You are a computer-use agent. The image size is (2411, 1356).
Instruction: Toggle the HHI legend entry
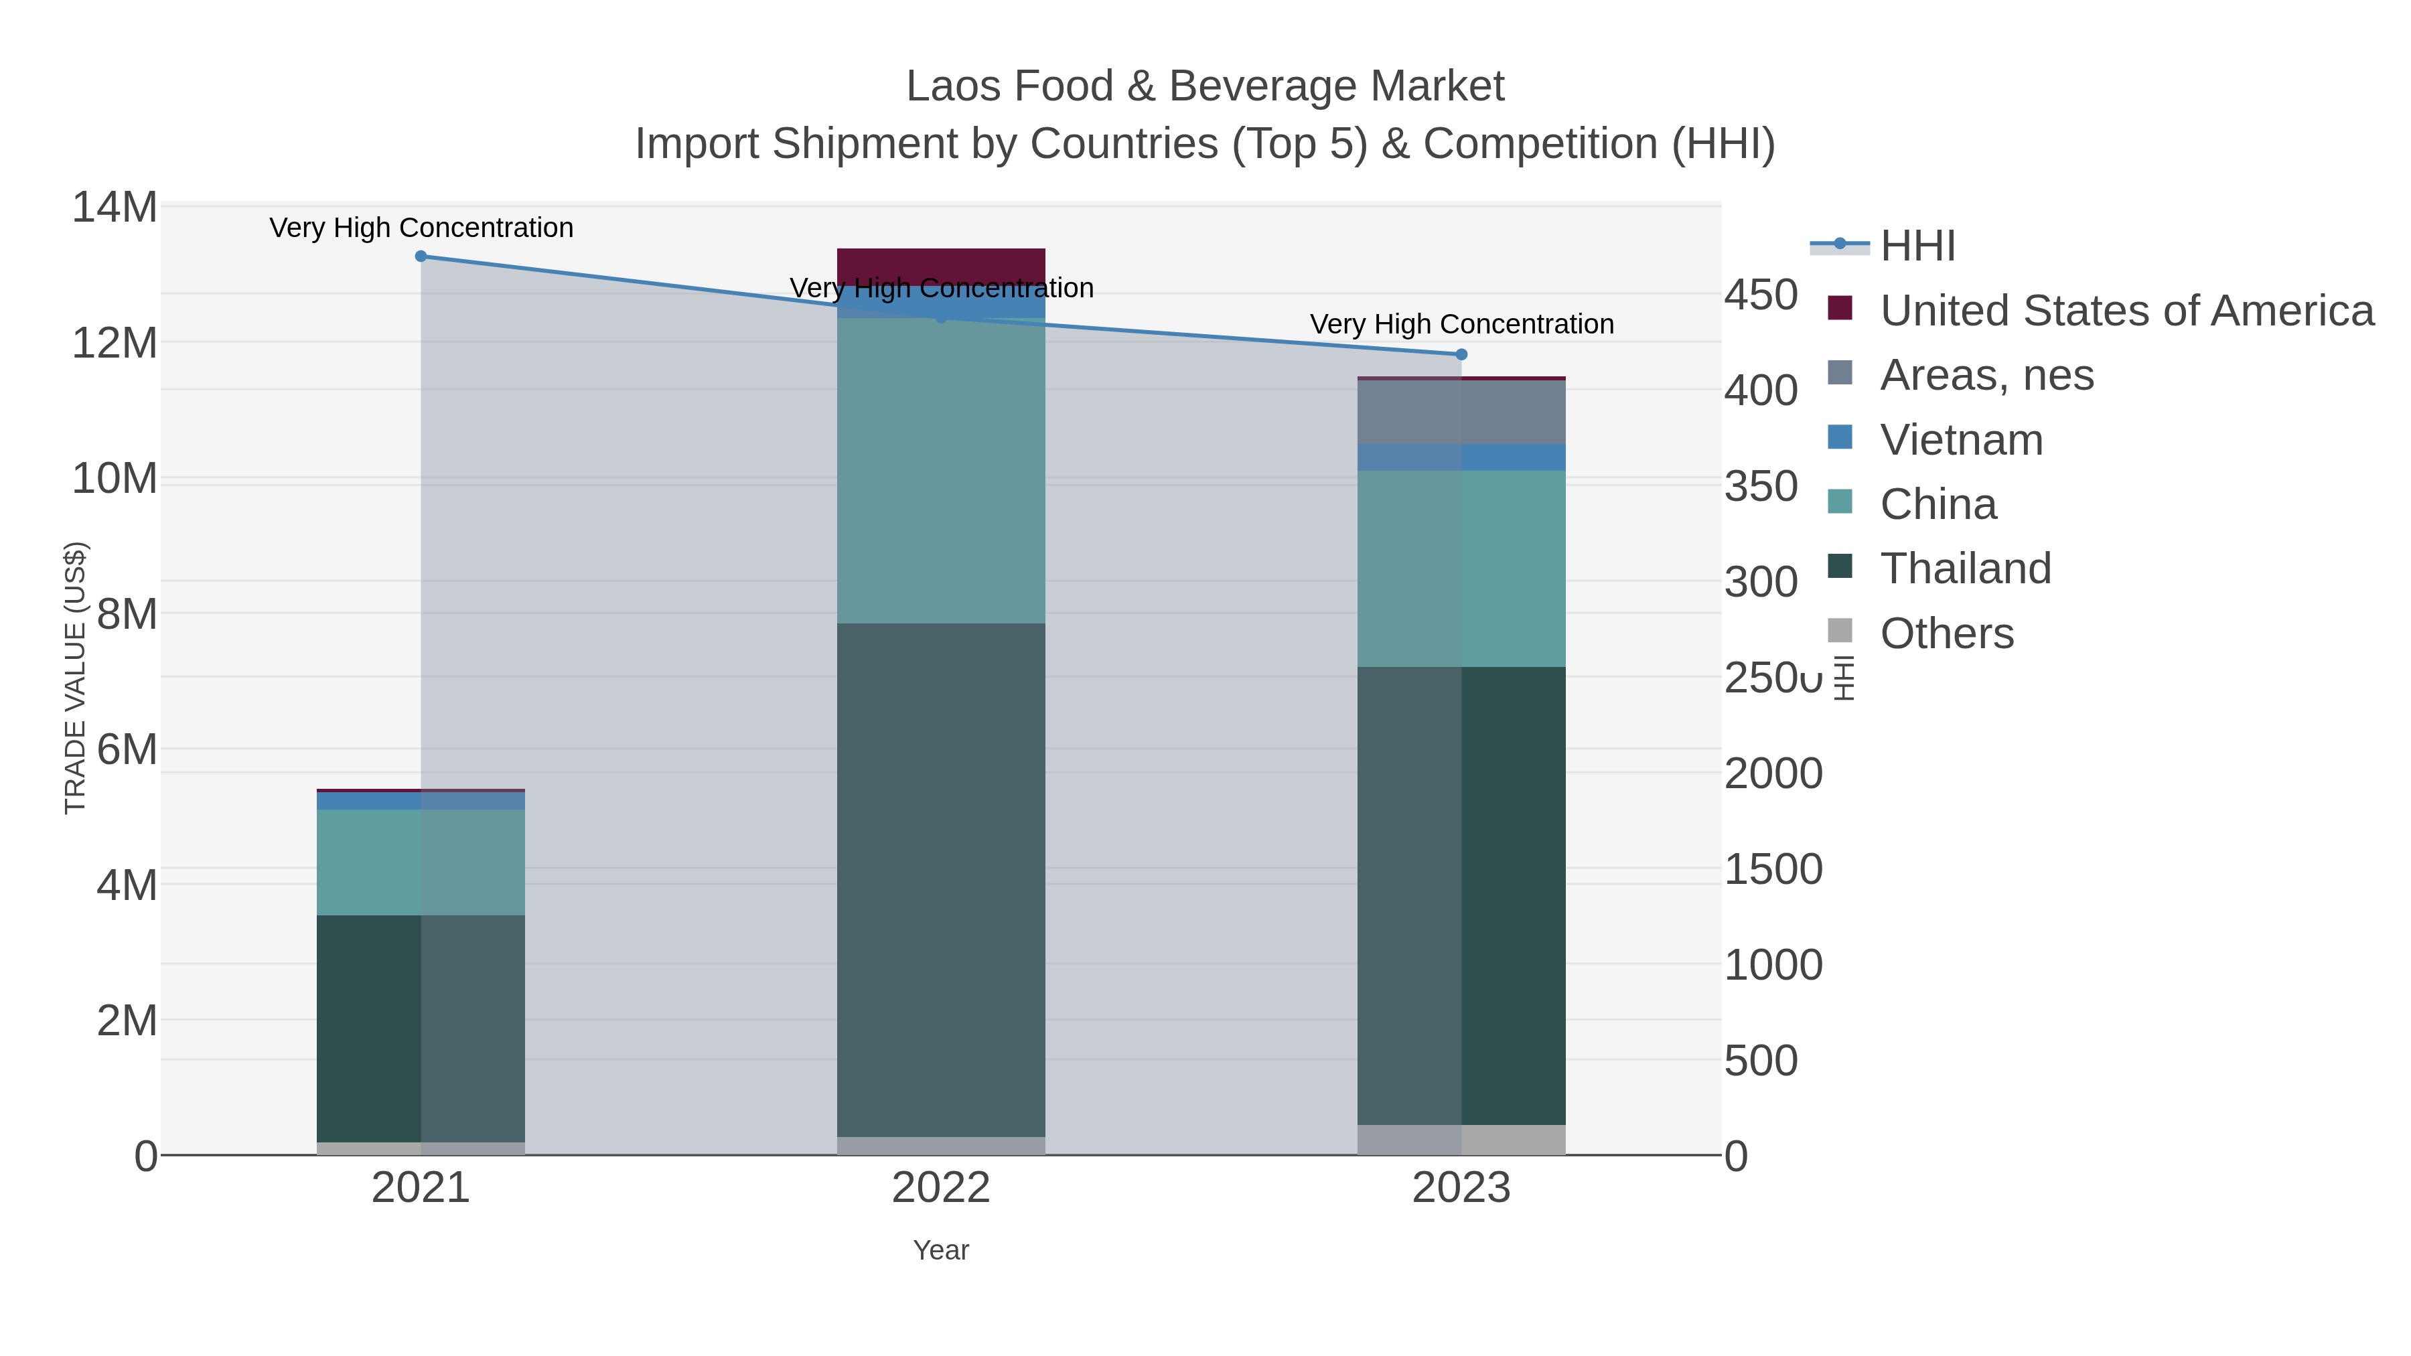(x=1883, y=246)
